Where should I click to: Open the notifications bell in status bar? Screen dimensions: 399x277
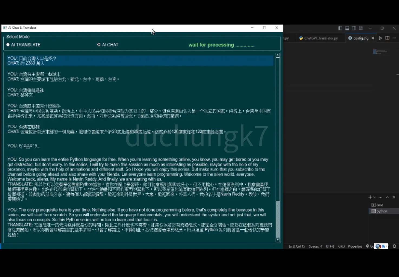394,246
